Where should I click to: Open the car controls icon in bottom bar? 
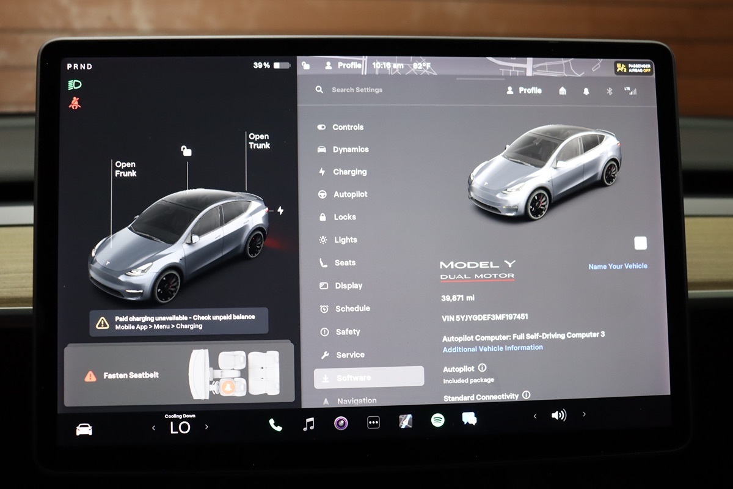[x=84, y=429]
